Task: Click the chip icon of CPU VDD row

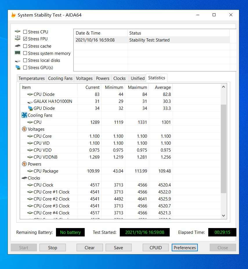Action: pos(30,150)
